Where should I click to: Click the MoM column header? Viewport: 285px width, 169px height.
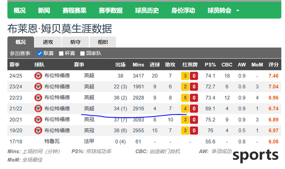pyautogui.click(x=257, y=65)
